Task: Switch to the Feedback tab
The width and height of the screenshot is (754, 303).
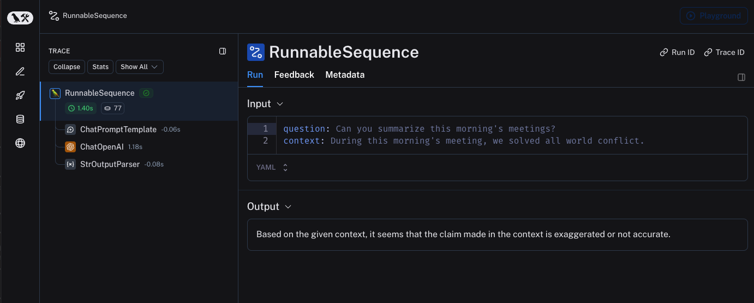Action: [294, 75]
